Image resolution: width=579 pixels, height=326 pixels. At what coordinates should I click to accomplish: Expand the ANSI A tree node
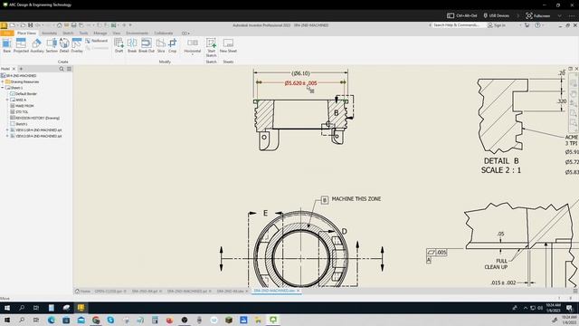[x=7, y=100]
